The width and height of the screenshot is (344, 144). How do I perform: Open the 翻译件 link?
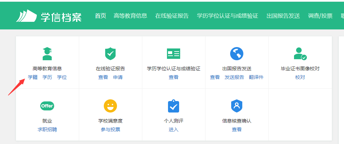(x=256, y=77)
